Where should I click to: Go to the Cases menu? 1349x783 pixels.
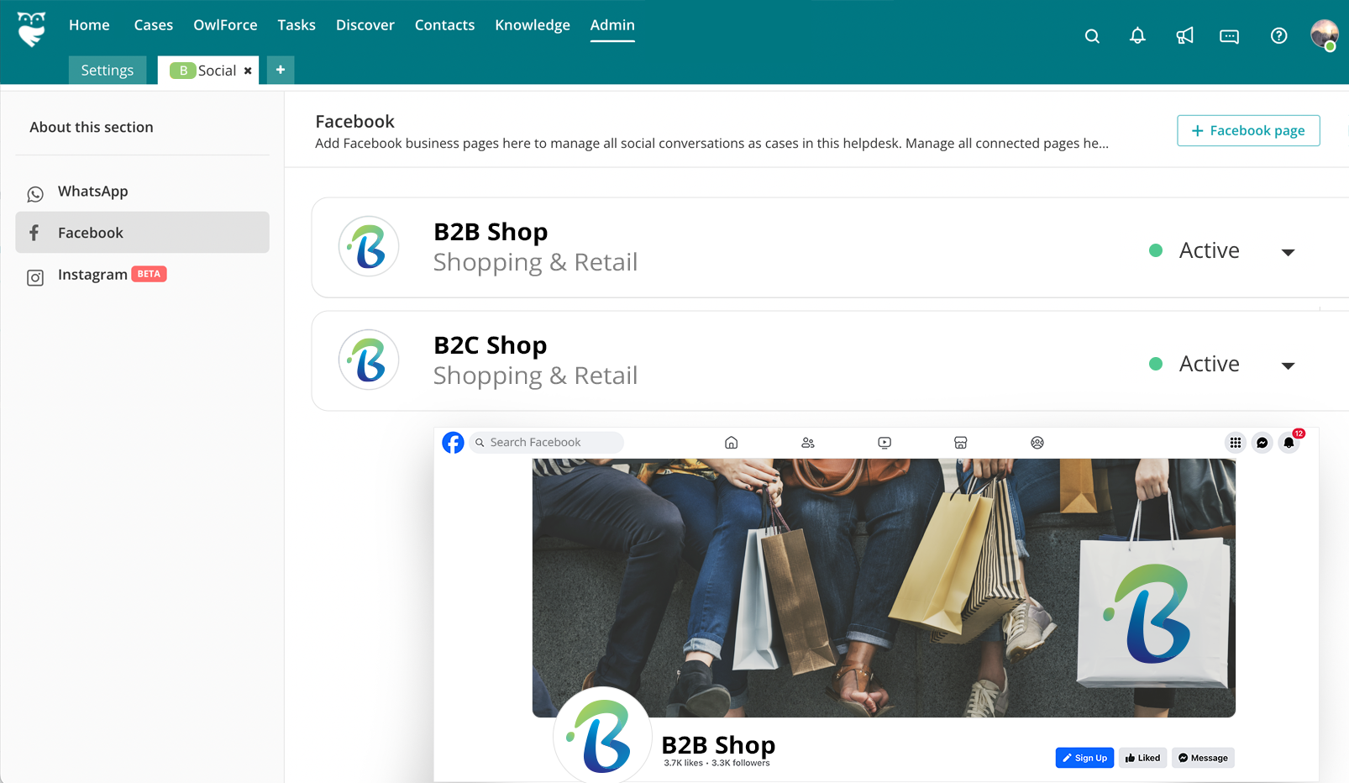pos(153,25)
